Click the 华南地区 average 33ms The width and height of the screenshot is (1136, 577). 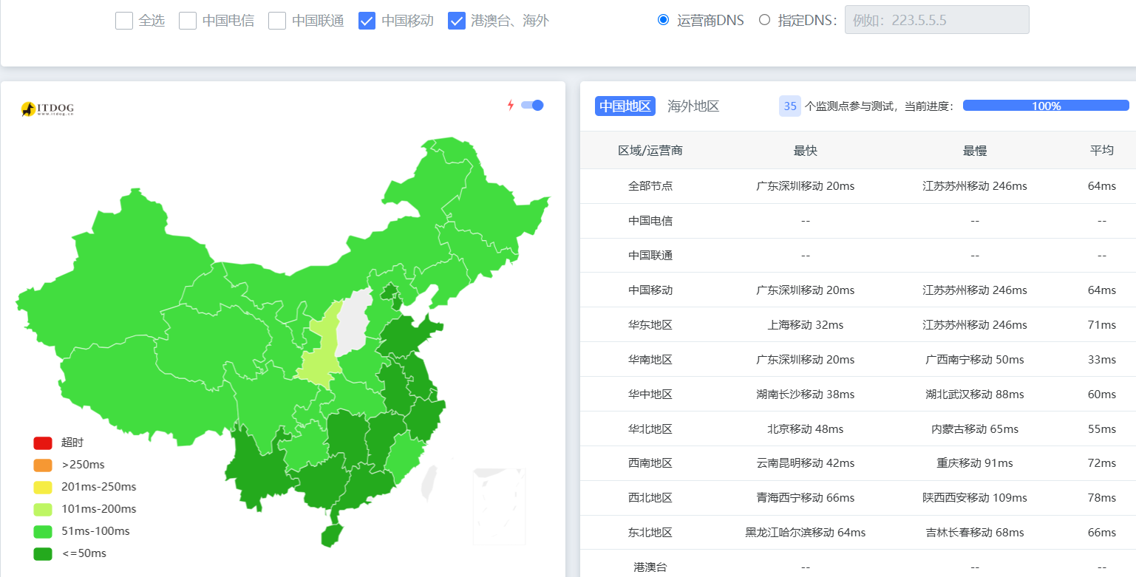click(x=1102, y=360)
